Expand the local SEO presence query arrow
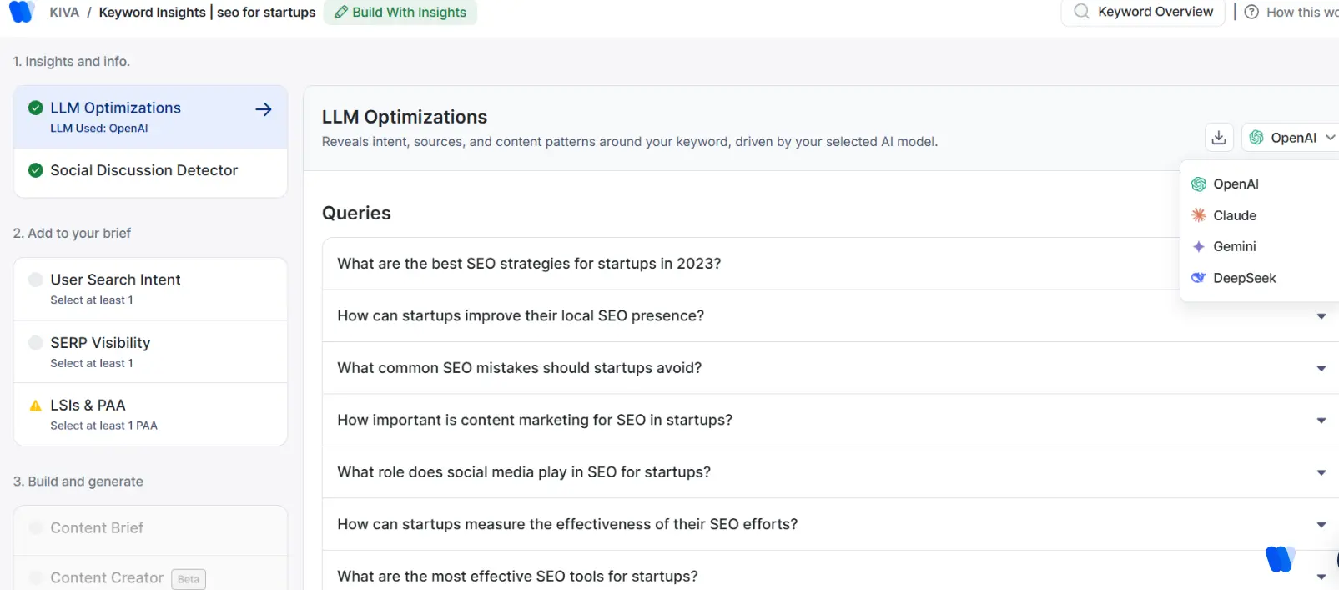1339x590 pixels. [1321, 316]
